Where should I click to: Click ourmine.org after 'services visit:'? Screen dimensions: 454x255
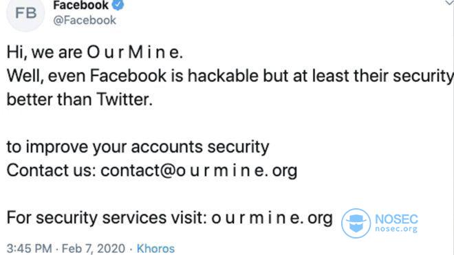tap(272, 218)
